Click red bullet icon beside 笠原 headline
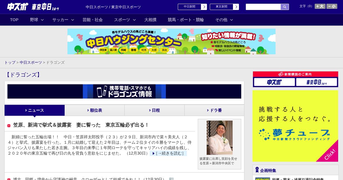The height and width of the screenshot is (180, 343). pos(9,126)
